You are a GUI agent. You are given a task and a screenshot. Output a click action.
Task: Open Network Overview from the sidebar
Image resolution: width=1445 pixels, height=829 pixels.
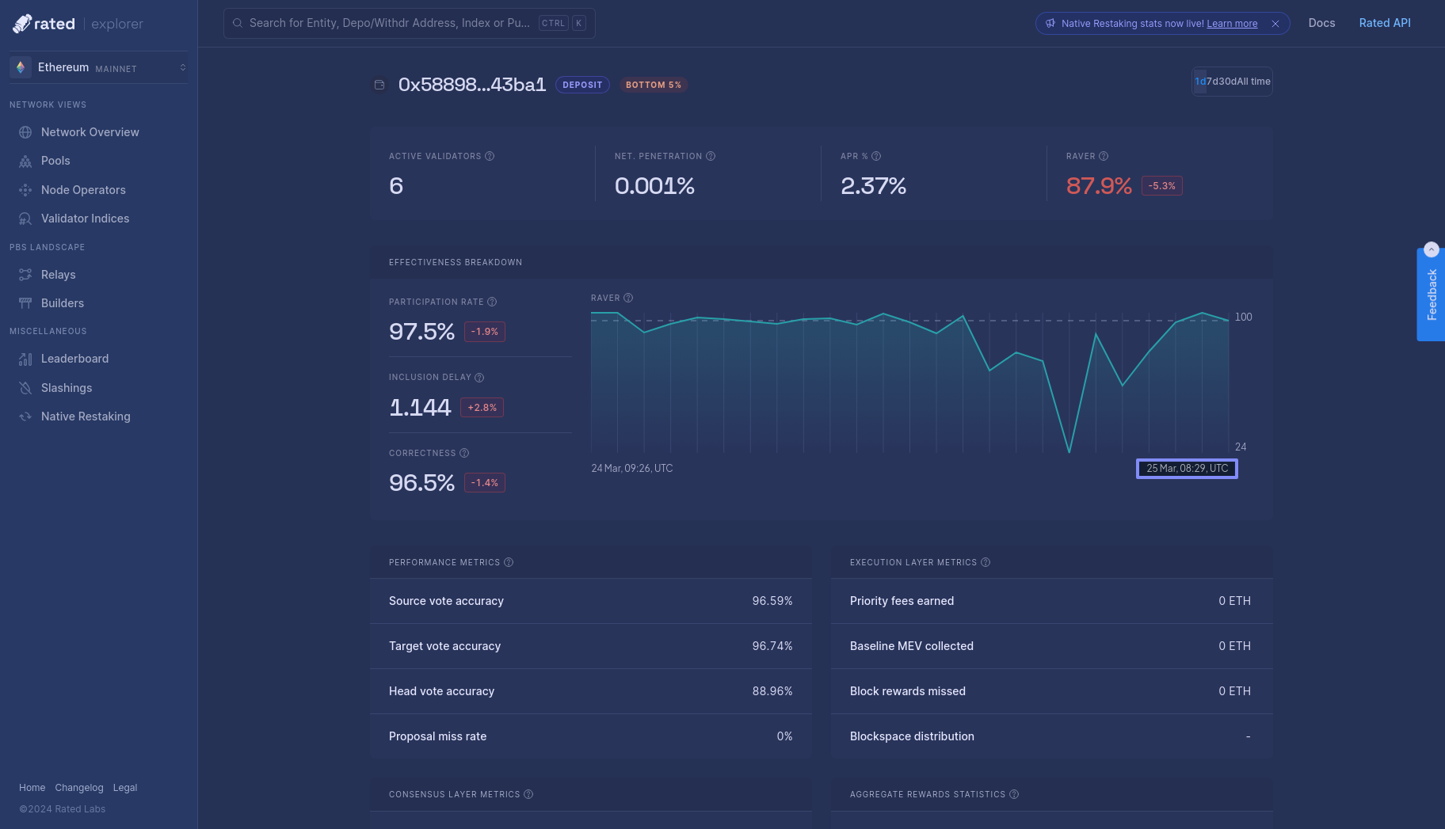[x=90, y=132]
